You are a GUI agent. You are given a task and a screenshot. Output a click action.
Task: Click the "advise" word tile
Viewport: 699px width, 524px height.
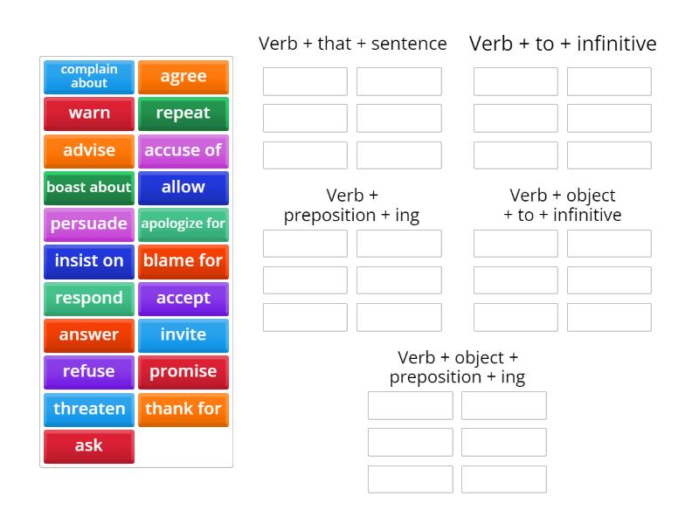click(x=87, y=150)
